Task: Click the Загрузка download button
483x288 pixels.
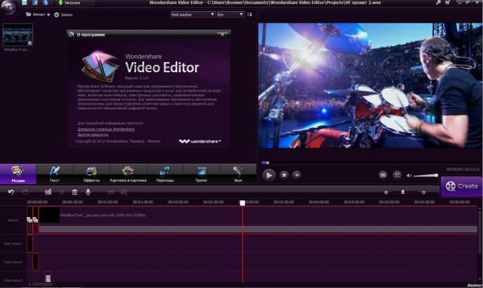Action: pos(69,3)
